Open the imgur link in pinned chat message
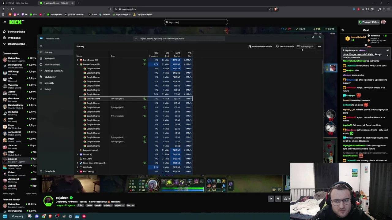392x220 pixels. pyautogui.click(x=358, y=54)
